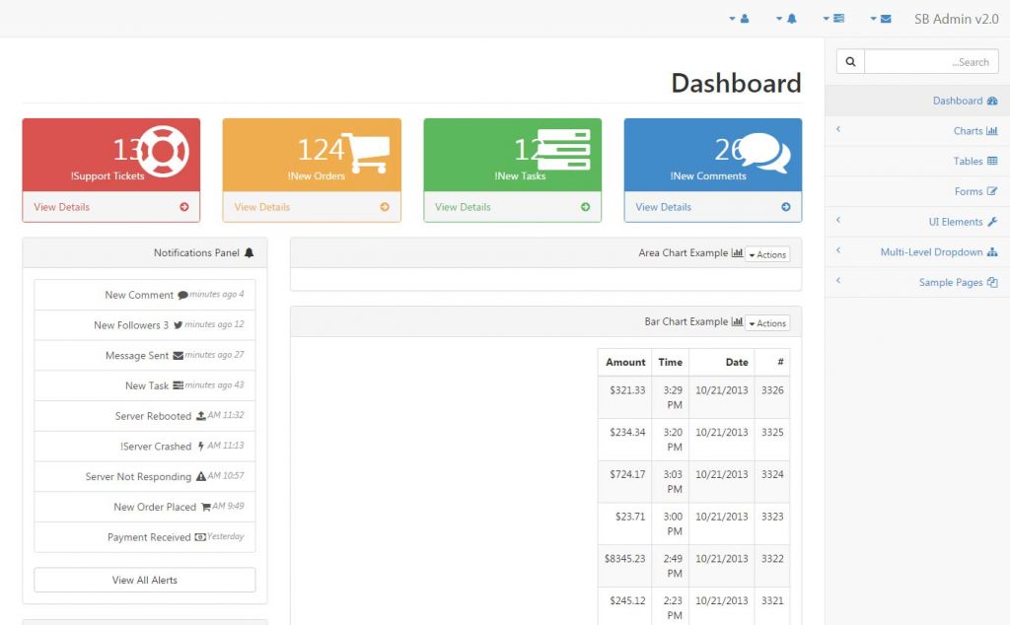
Task: View Details of New Tasks
Action: [512, 207]
